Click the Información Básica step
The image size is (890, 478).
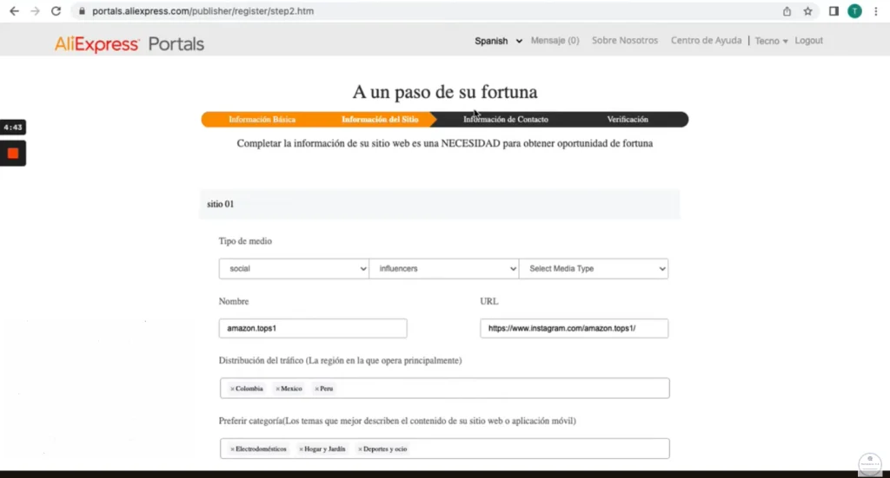tap(262, 120)
